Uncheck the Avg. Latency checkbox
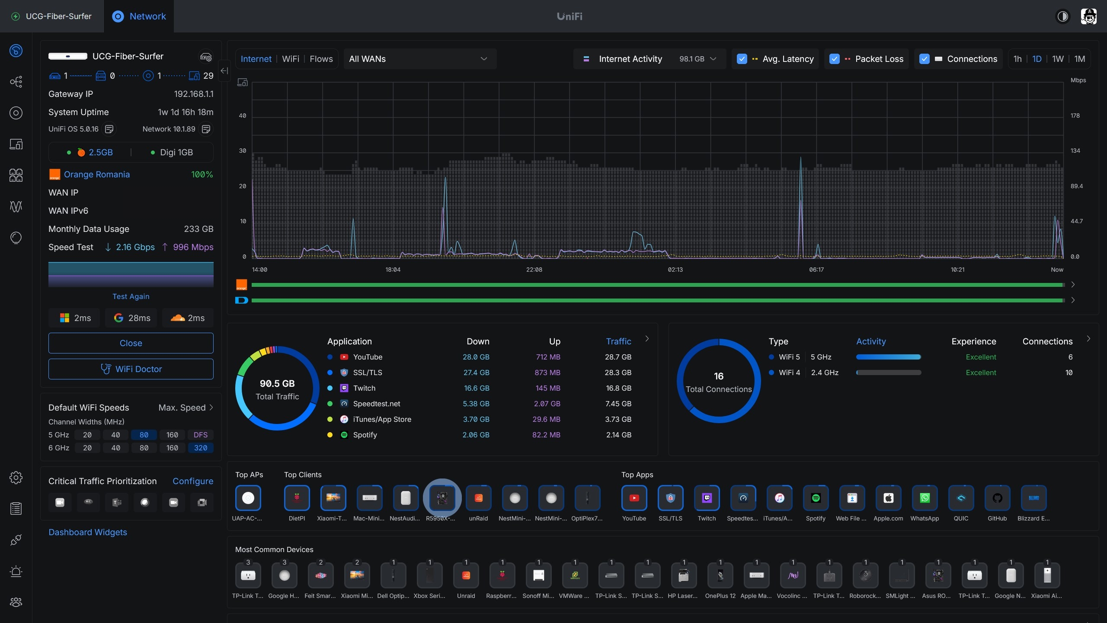The height and width of the screenshot is (623, 1107). click(742, 59)
